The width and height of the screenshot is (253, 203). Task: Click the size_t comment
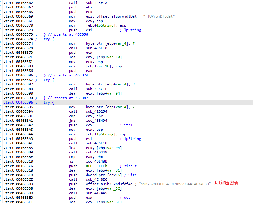click(x=130, y=166)
